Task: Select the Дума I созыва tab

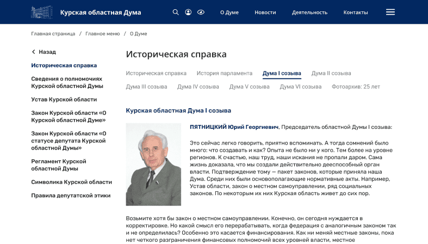Action: coord(282,73)
